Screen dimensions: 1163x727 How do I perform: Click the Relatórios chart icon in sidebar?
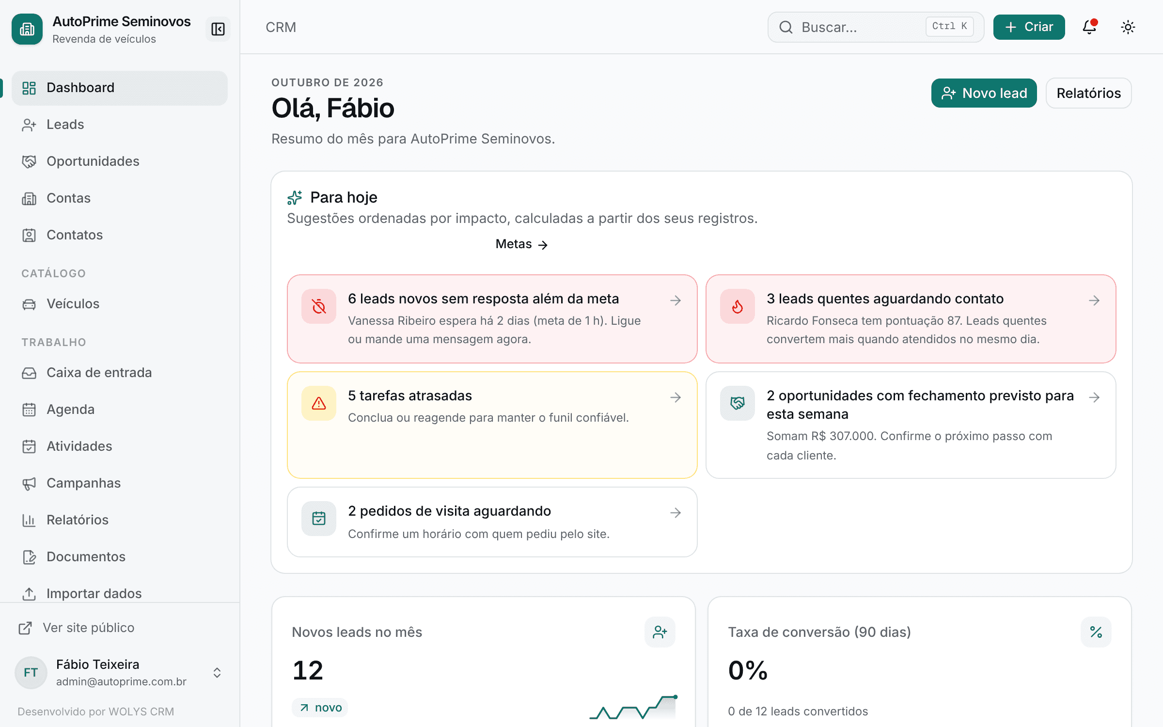point(29,520)
